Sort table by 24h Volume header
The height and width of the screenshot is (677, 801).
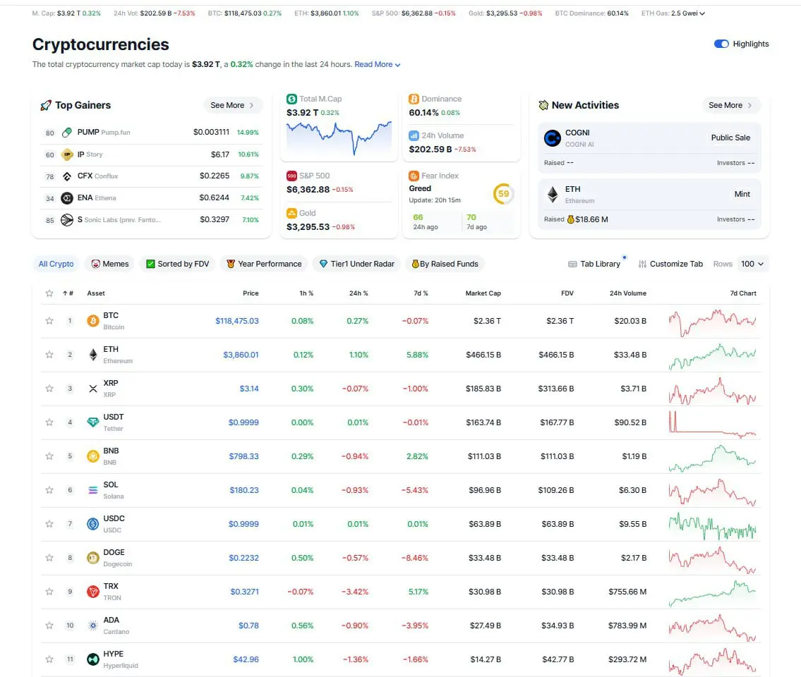point(628,293)
